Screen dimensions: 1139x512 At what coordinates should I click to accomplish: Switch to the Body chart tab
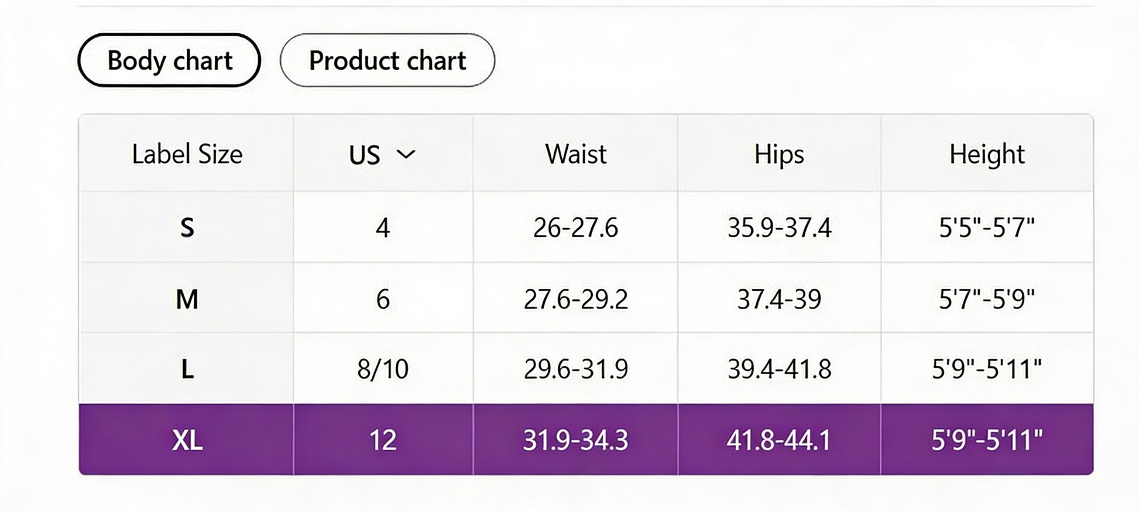[169, 60]
